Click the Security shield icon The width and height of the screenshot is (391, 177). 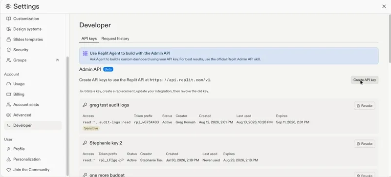(9, 50)
